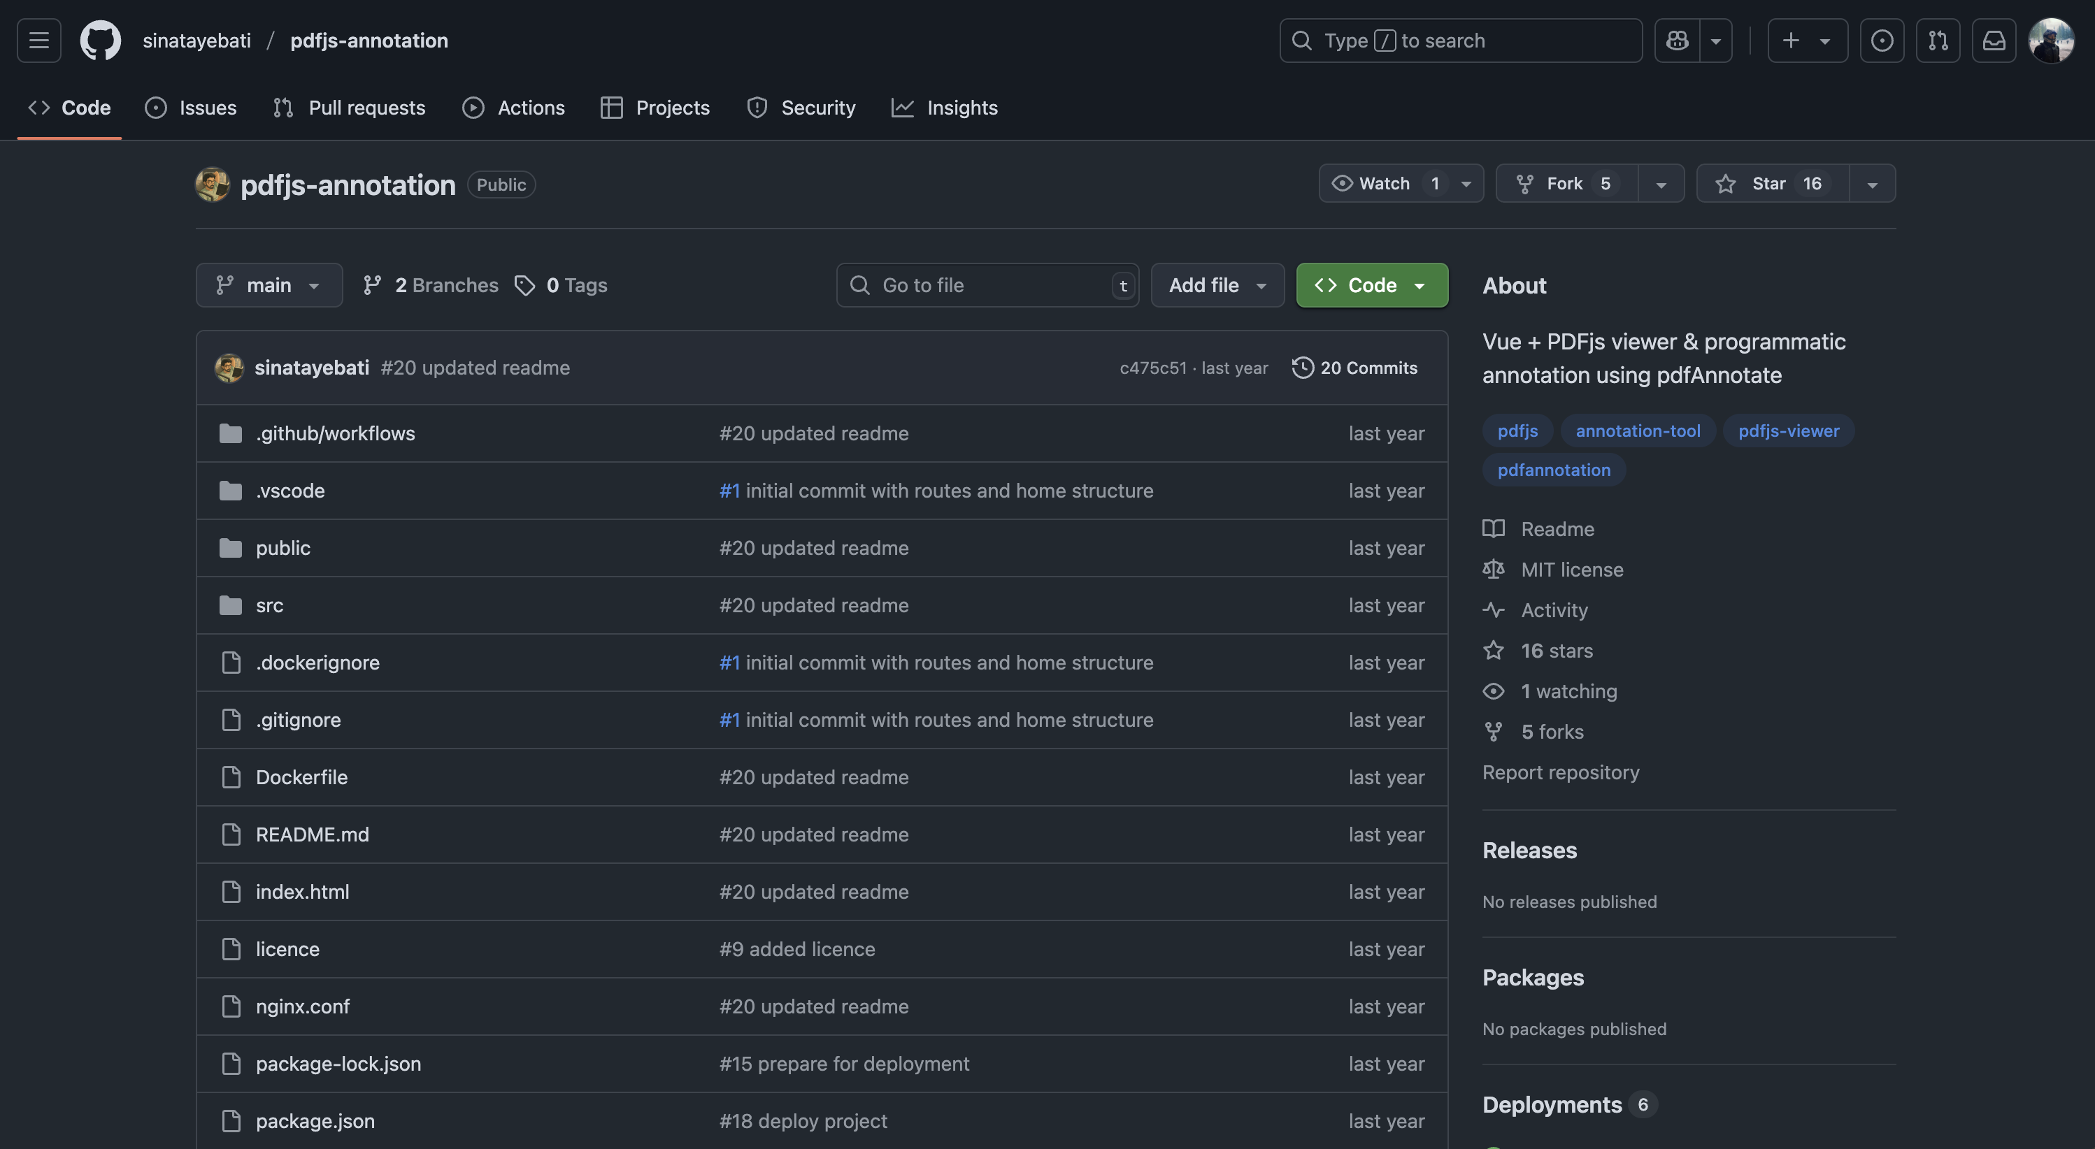Switch to the Projects tab
This screenshot has height=1149, width=2095.
click(655, 107)
